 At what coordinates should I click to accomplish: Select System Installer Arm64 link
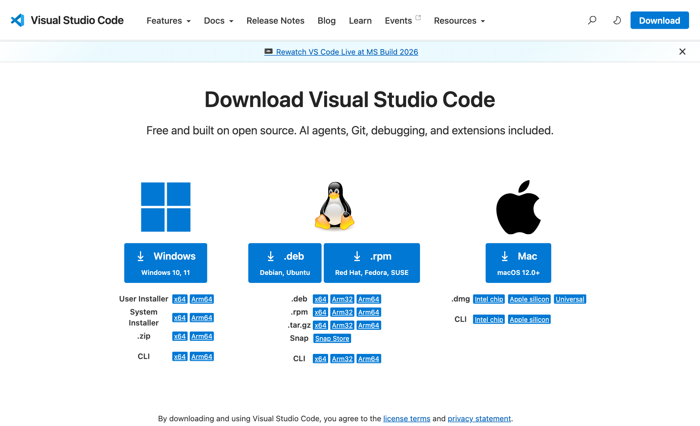coord(202,317)
